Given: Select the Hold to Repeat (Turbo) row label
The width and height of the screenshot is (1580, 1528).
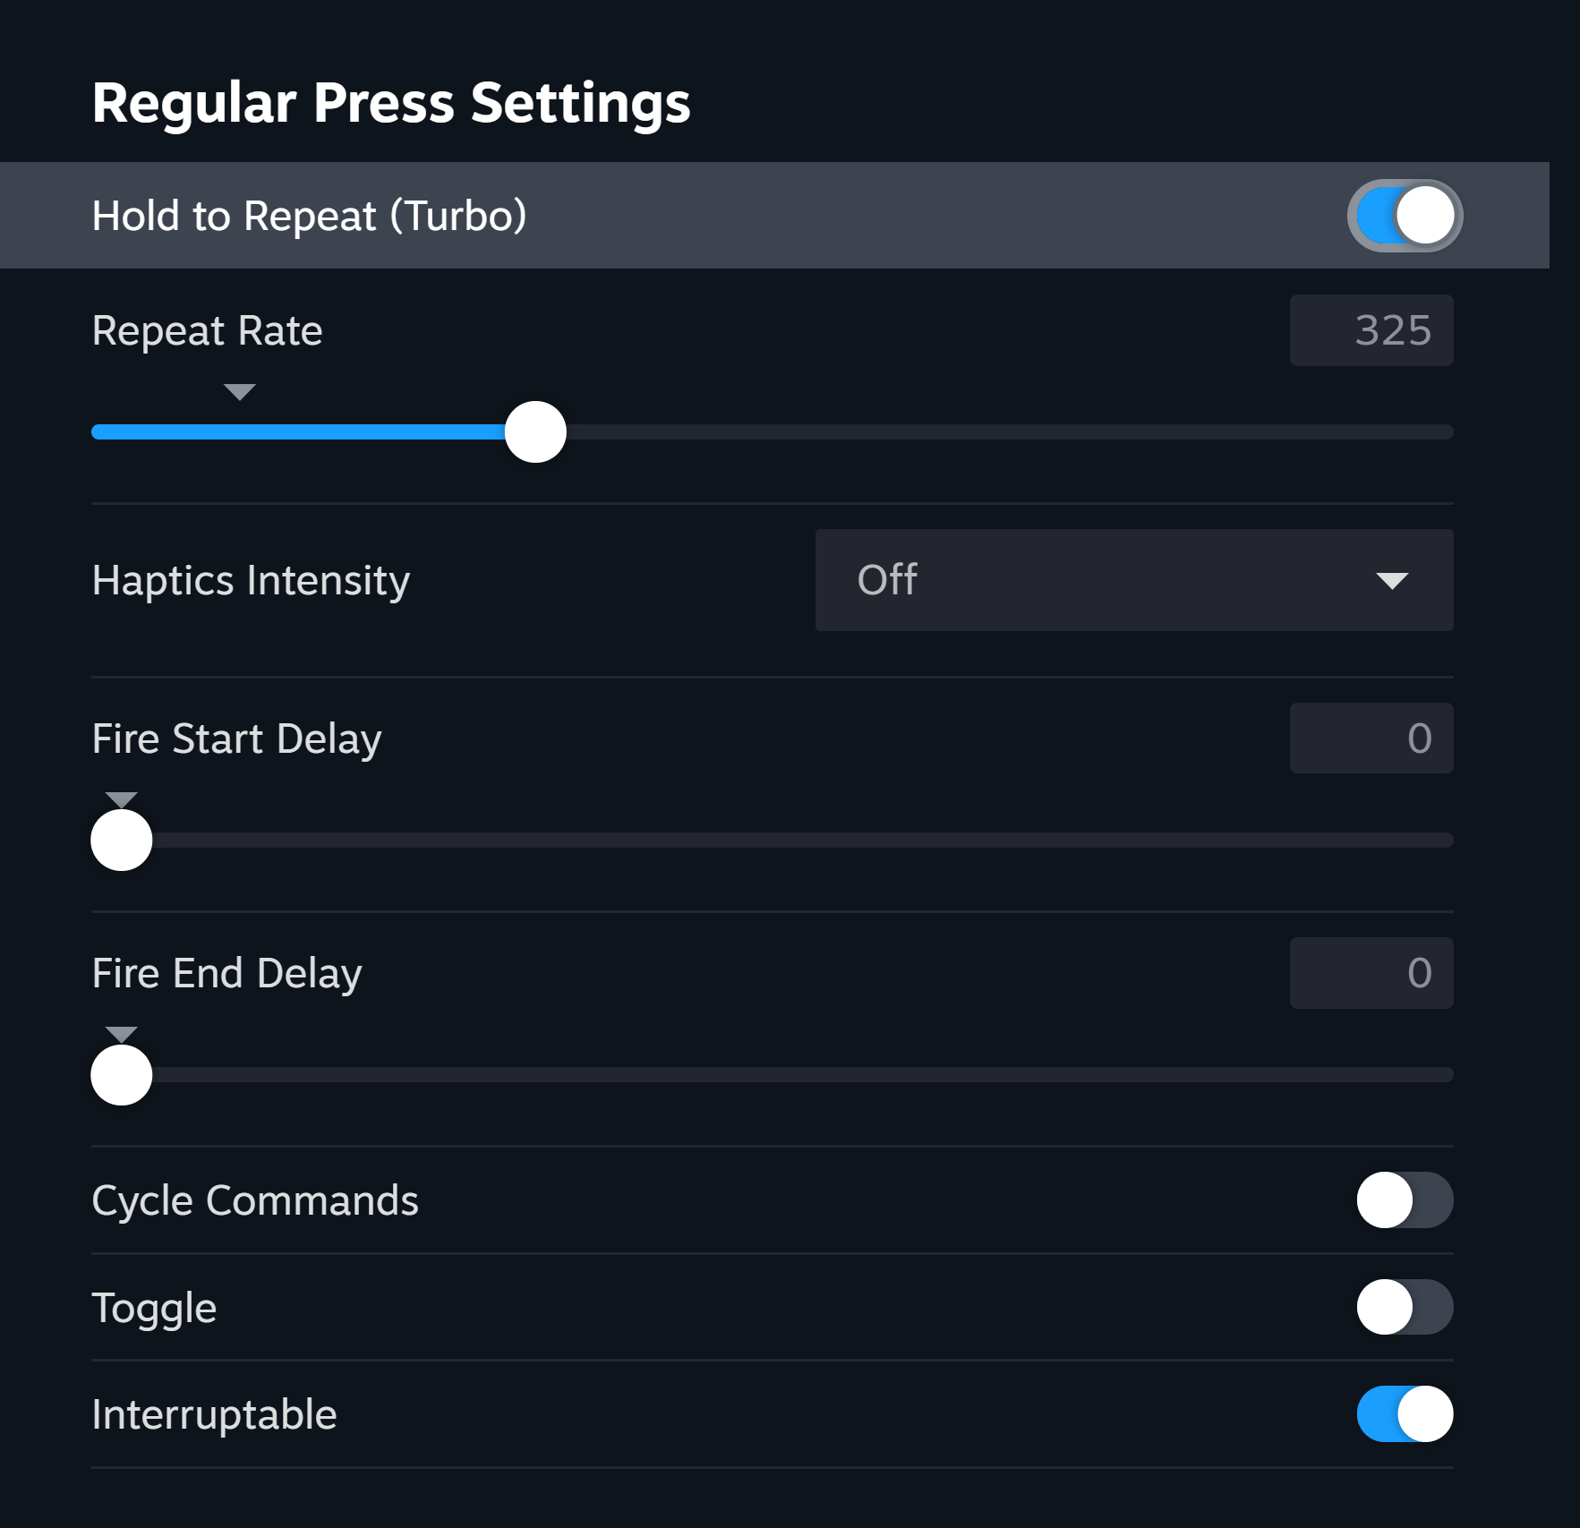Looking at the screenshot, I should [x=309, y=216].
